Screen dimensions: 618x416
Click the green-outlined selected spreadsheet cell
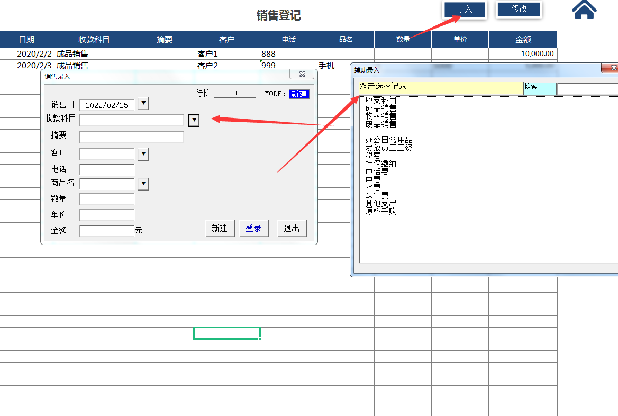pyautogui.click(x=227, y=333)
